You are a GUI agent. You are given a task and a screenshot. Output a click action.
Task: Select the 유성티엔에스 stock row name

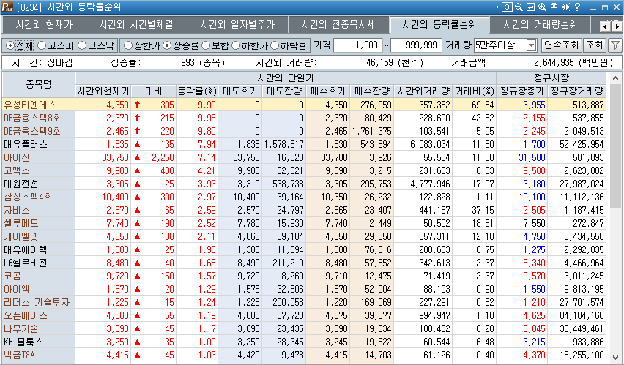coord(30,105)
